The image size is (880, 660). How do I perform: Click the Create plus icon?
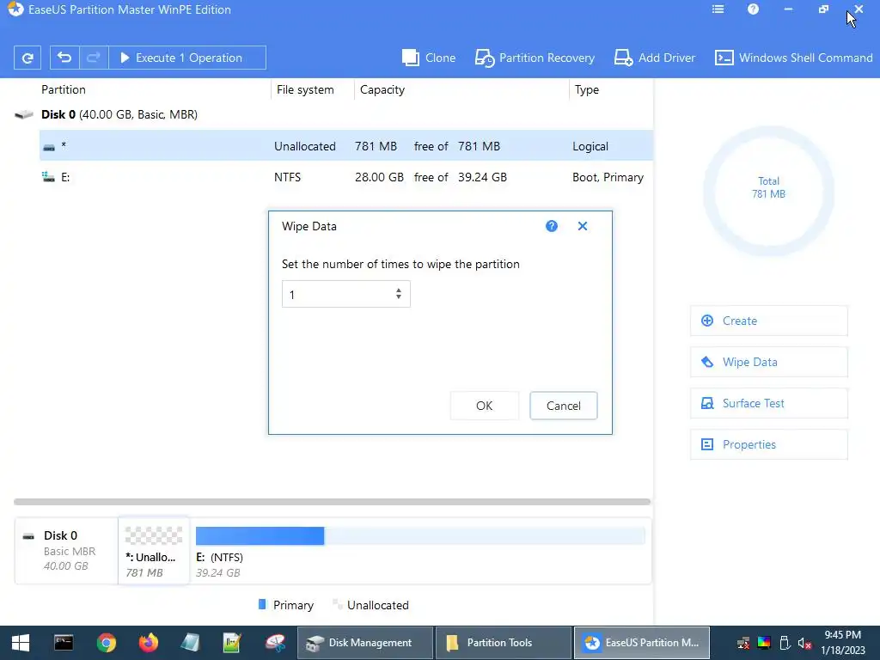pos(707,321)
